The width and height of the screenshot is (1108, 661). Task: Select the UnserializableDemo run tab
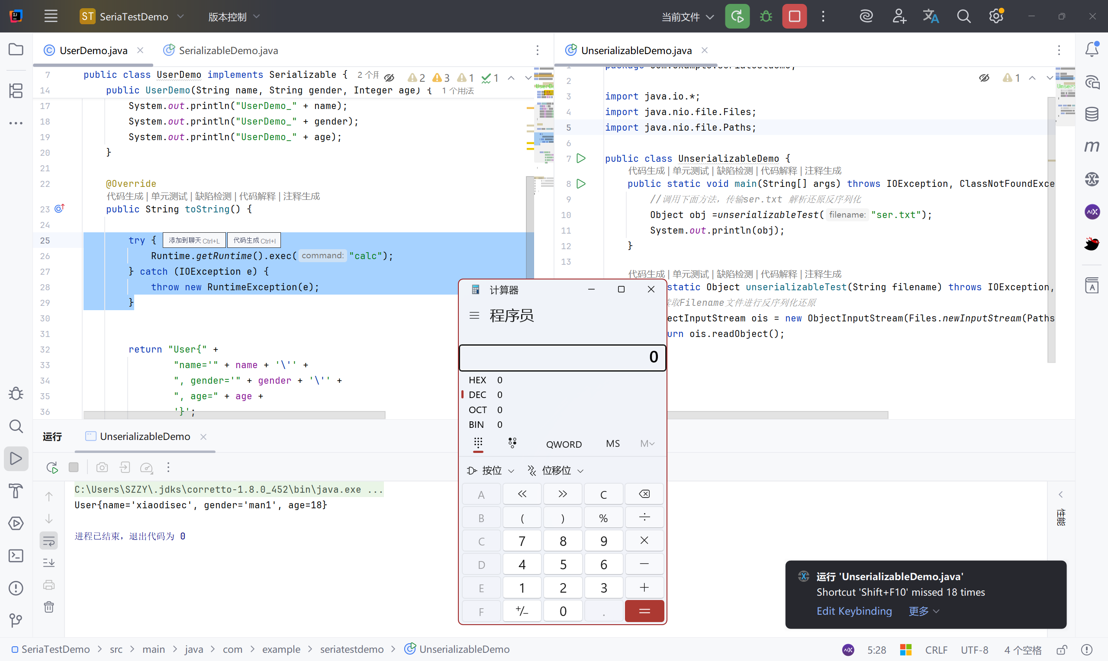[145, 436]
